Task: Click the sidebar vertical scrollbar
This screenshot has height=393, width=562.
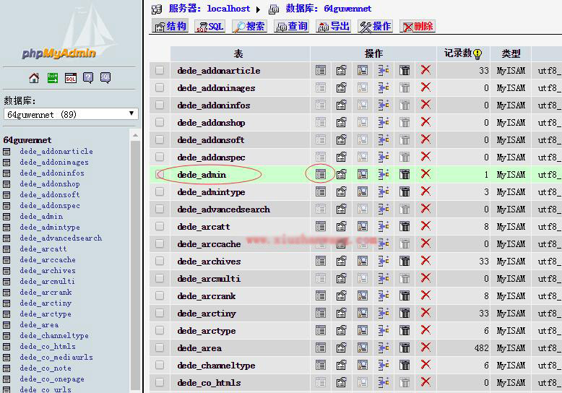Action: pos(136,260)
